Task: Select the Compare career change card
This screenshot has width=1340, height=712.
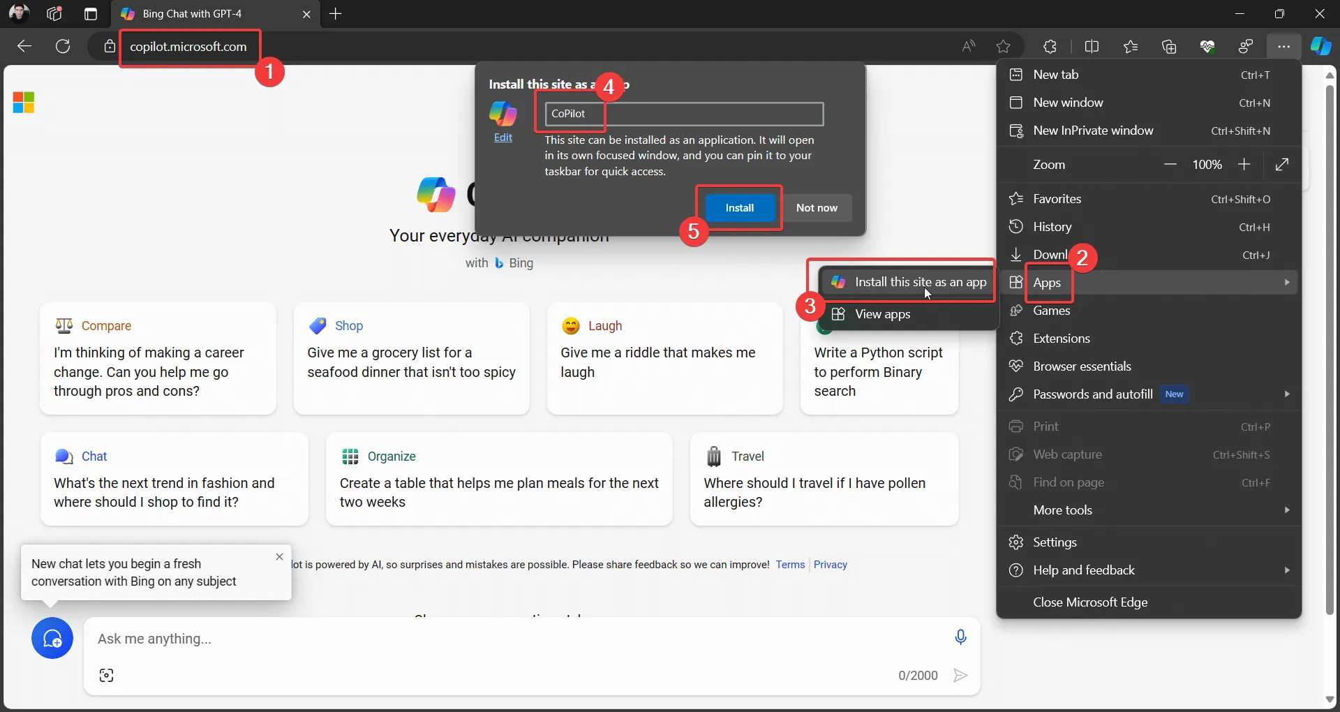Action: [158, 359]
